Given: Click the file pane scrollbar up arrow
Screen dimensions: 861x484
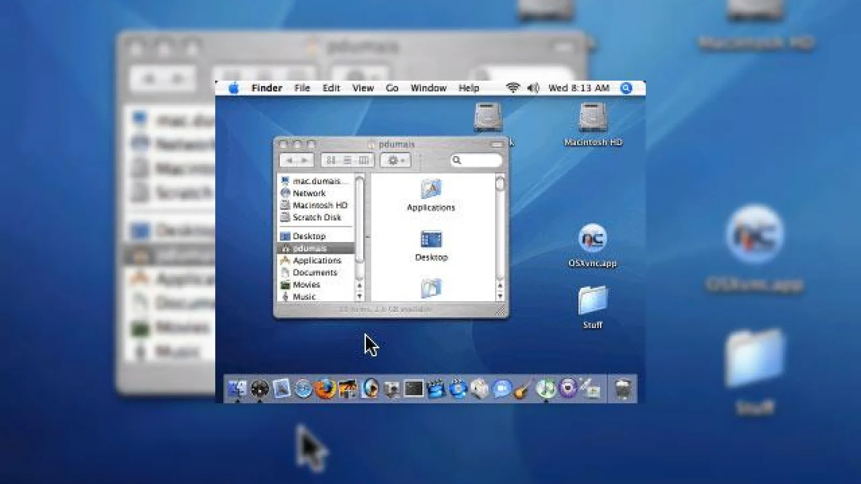Looking at the screenshot, I should click(500, 286).
